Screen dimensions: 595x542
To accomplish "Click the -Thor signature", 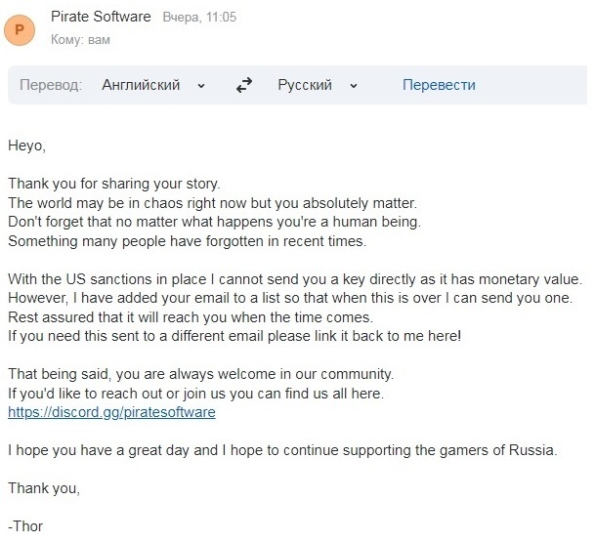I will [25, 526].
